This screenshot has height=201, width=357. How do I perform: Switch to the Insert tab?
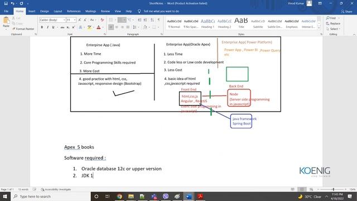(x=32, y=11)
